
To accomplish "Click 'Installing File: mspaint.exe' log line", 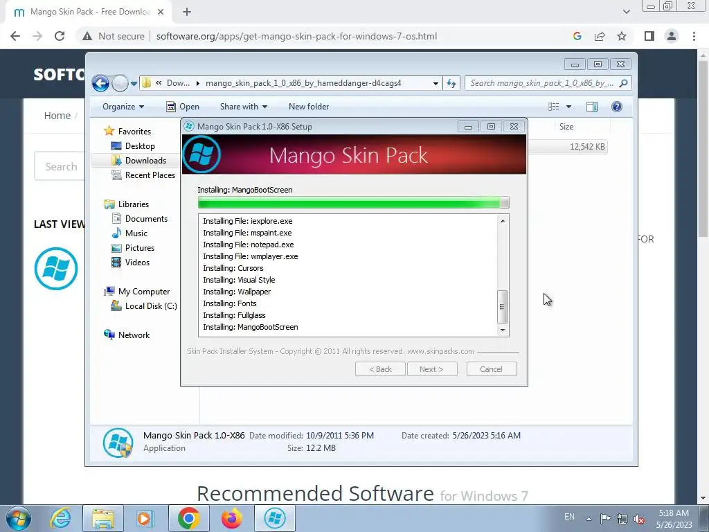I will point(247,233).
